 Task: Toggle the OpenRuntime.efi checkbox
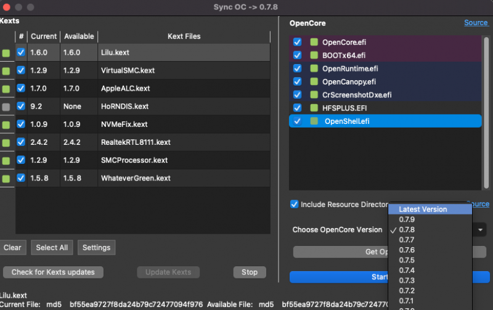[298, 68]
